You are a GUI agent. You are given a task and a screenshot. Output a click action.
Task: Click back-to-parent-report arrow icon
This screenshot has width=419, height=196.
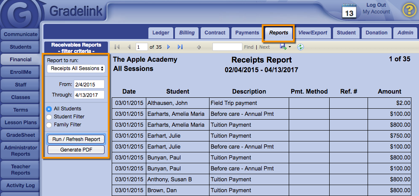coord(199,47)
